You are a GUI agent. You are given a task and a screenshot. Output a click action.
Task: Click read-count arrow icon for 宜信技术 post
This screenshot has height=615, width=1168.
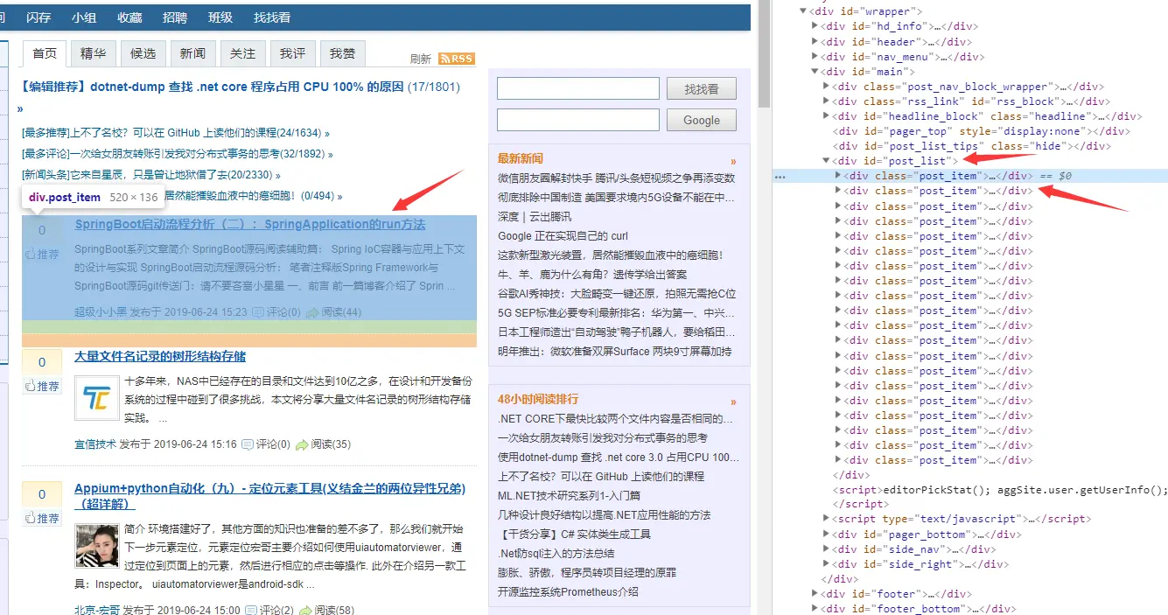click(302, 444)
